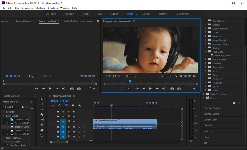Select the Hand tool

click(42, 130)
